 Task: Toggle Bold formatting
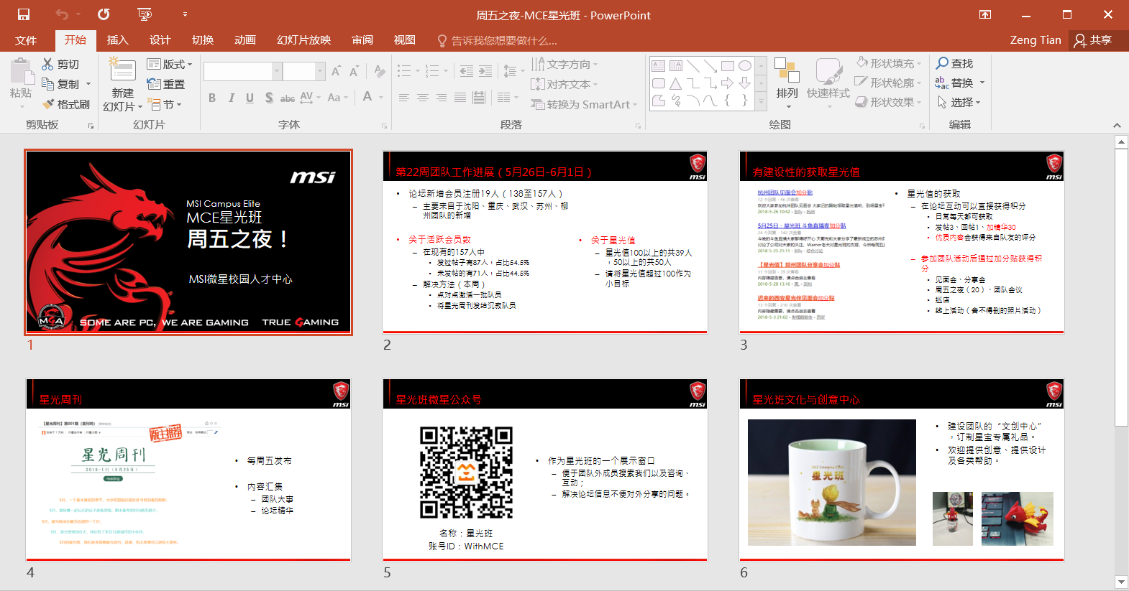212,98
